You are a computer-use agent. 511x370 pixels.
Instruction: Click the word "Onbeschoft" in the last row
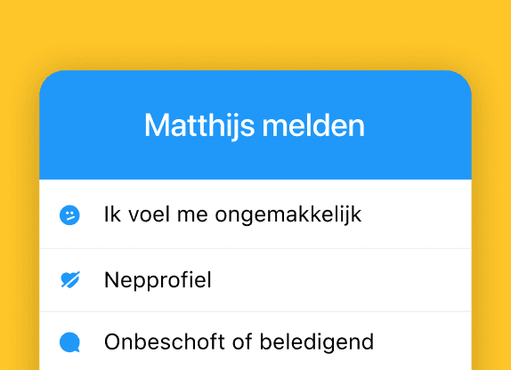point(165,342)
